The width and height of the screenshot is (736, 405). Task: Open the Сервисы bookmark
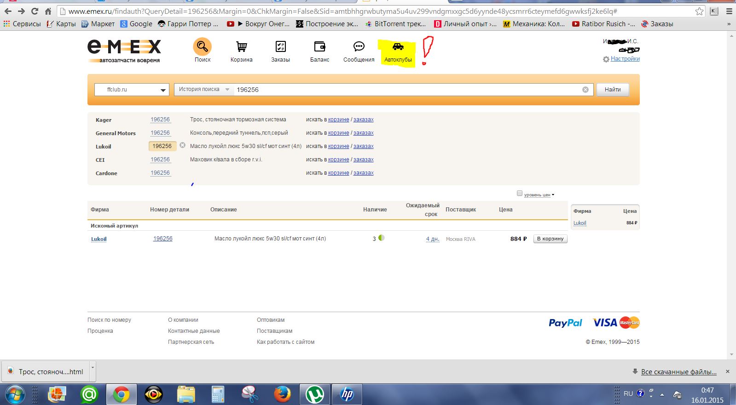point(22,24)
